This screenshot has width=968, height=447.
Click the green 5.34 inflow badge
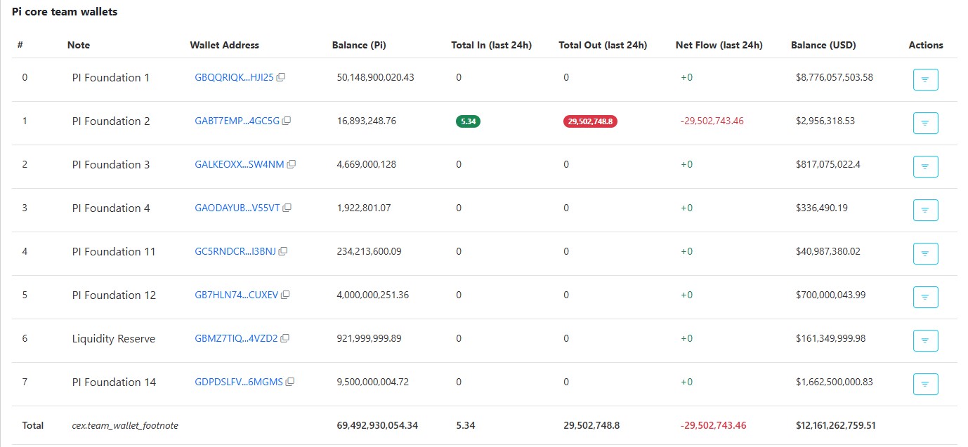click(467, 121)
